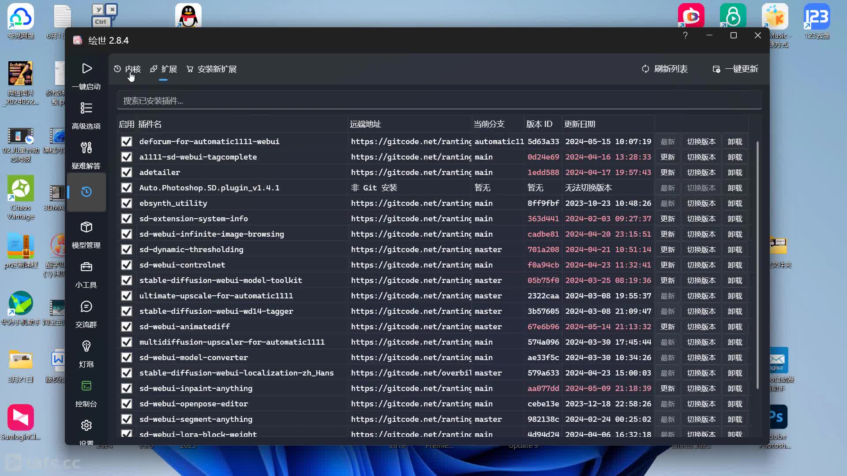Image resolution: width=847 pixels, height=476 pixels.
Task: Click date 2024-05-09 21:18:39 cell
Action: [608, 388]
